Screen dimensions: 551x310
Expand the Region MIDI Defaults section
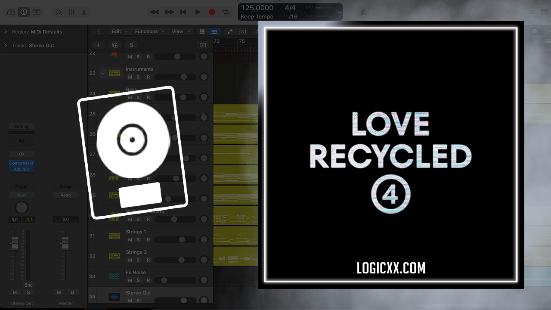tap(6, 31)
